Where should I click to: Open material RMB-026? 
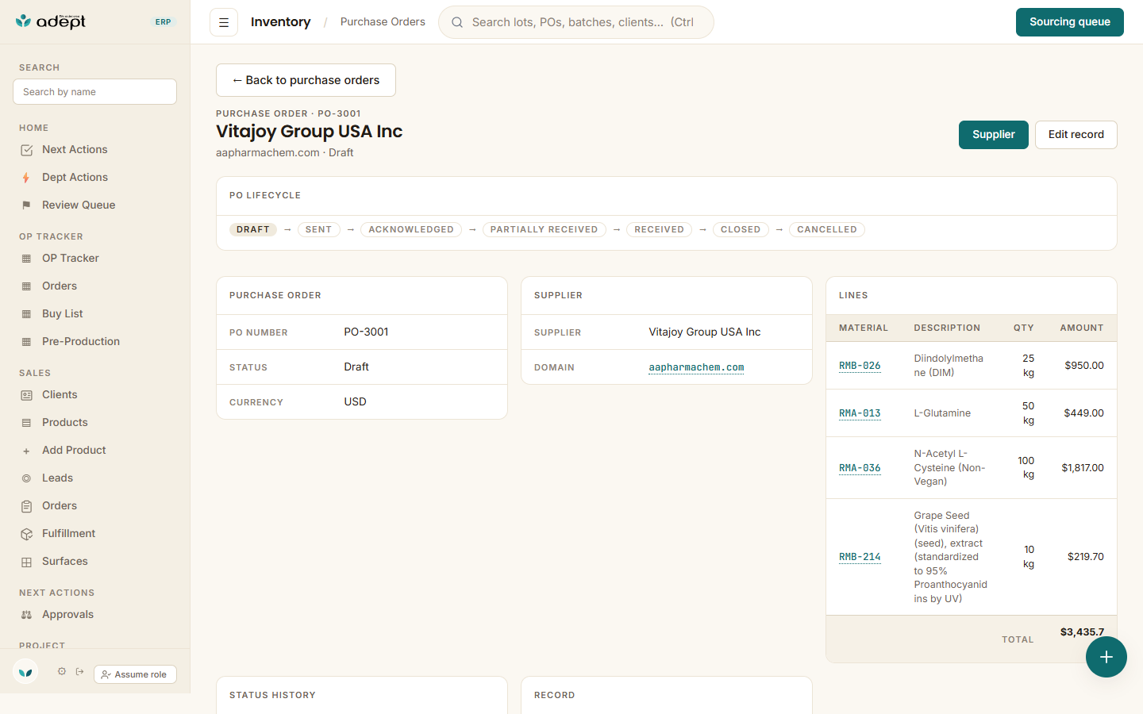[860, 366]
